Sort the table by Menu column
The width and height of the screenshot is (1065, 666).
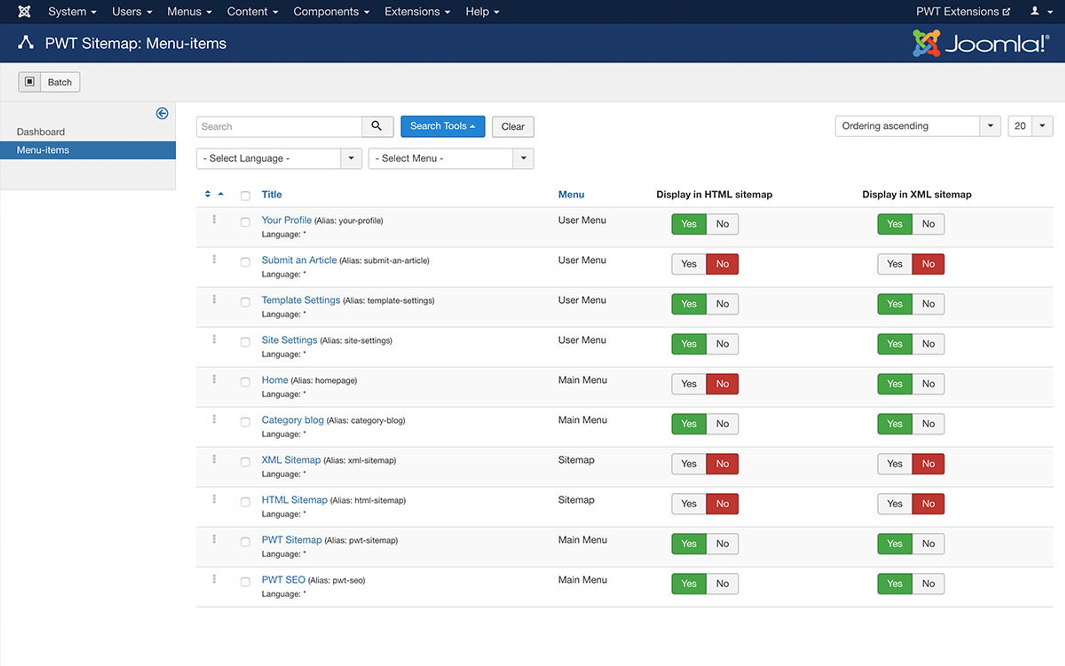pyautogui.click(x=571, y=194)
